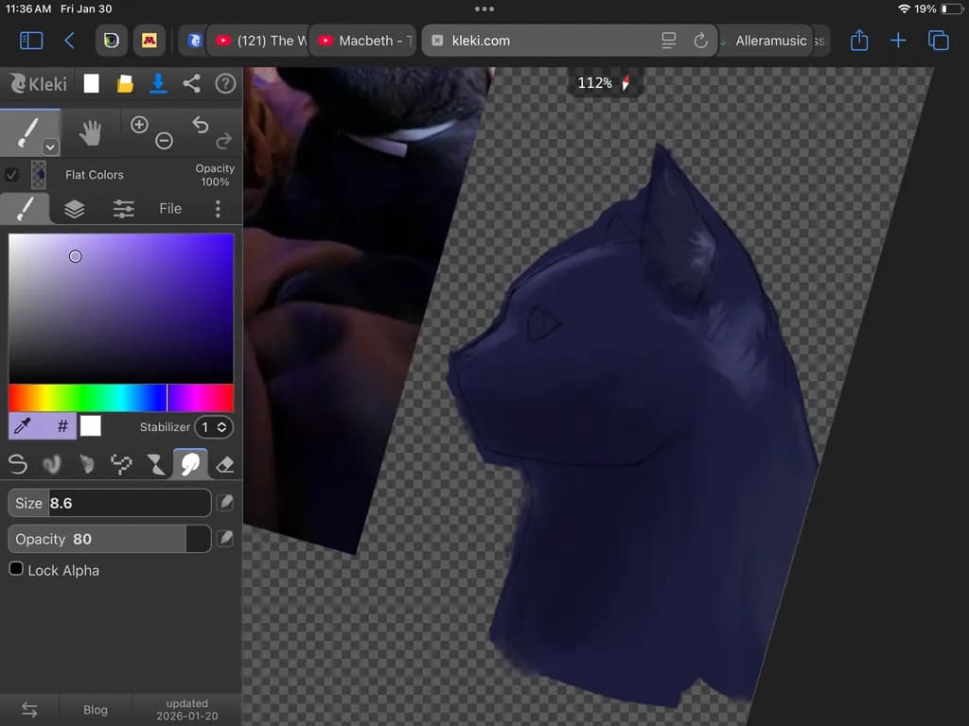Viewport: 969px width, 726px height.
Task: Open the Stabilizer level dropdown
Action: [214, 427]
